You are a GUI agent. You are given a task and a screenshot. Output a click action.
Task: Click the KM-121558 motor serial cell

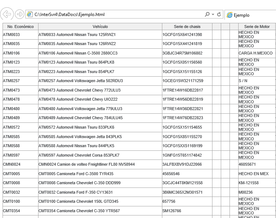(249, 183)
